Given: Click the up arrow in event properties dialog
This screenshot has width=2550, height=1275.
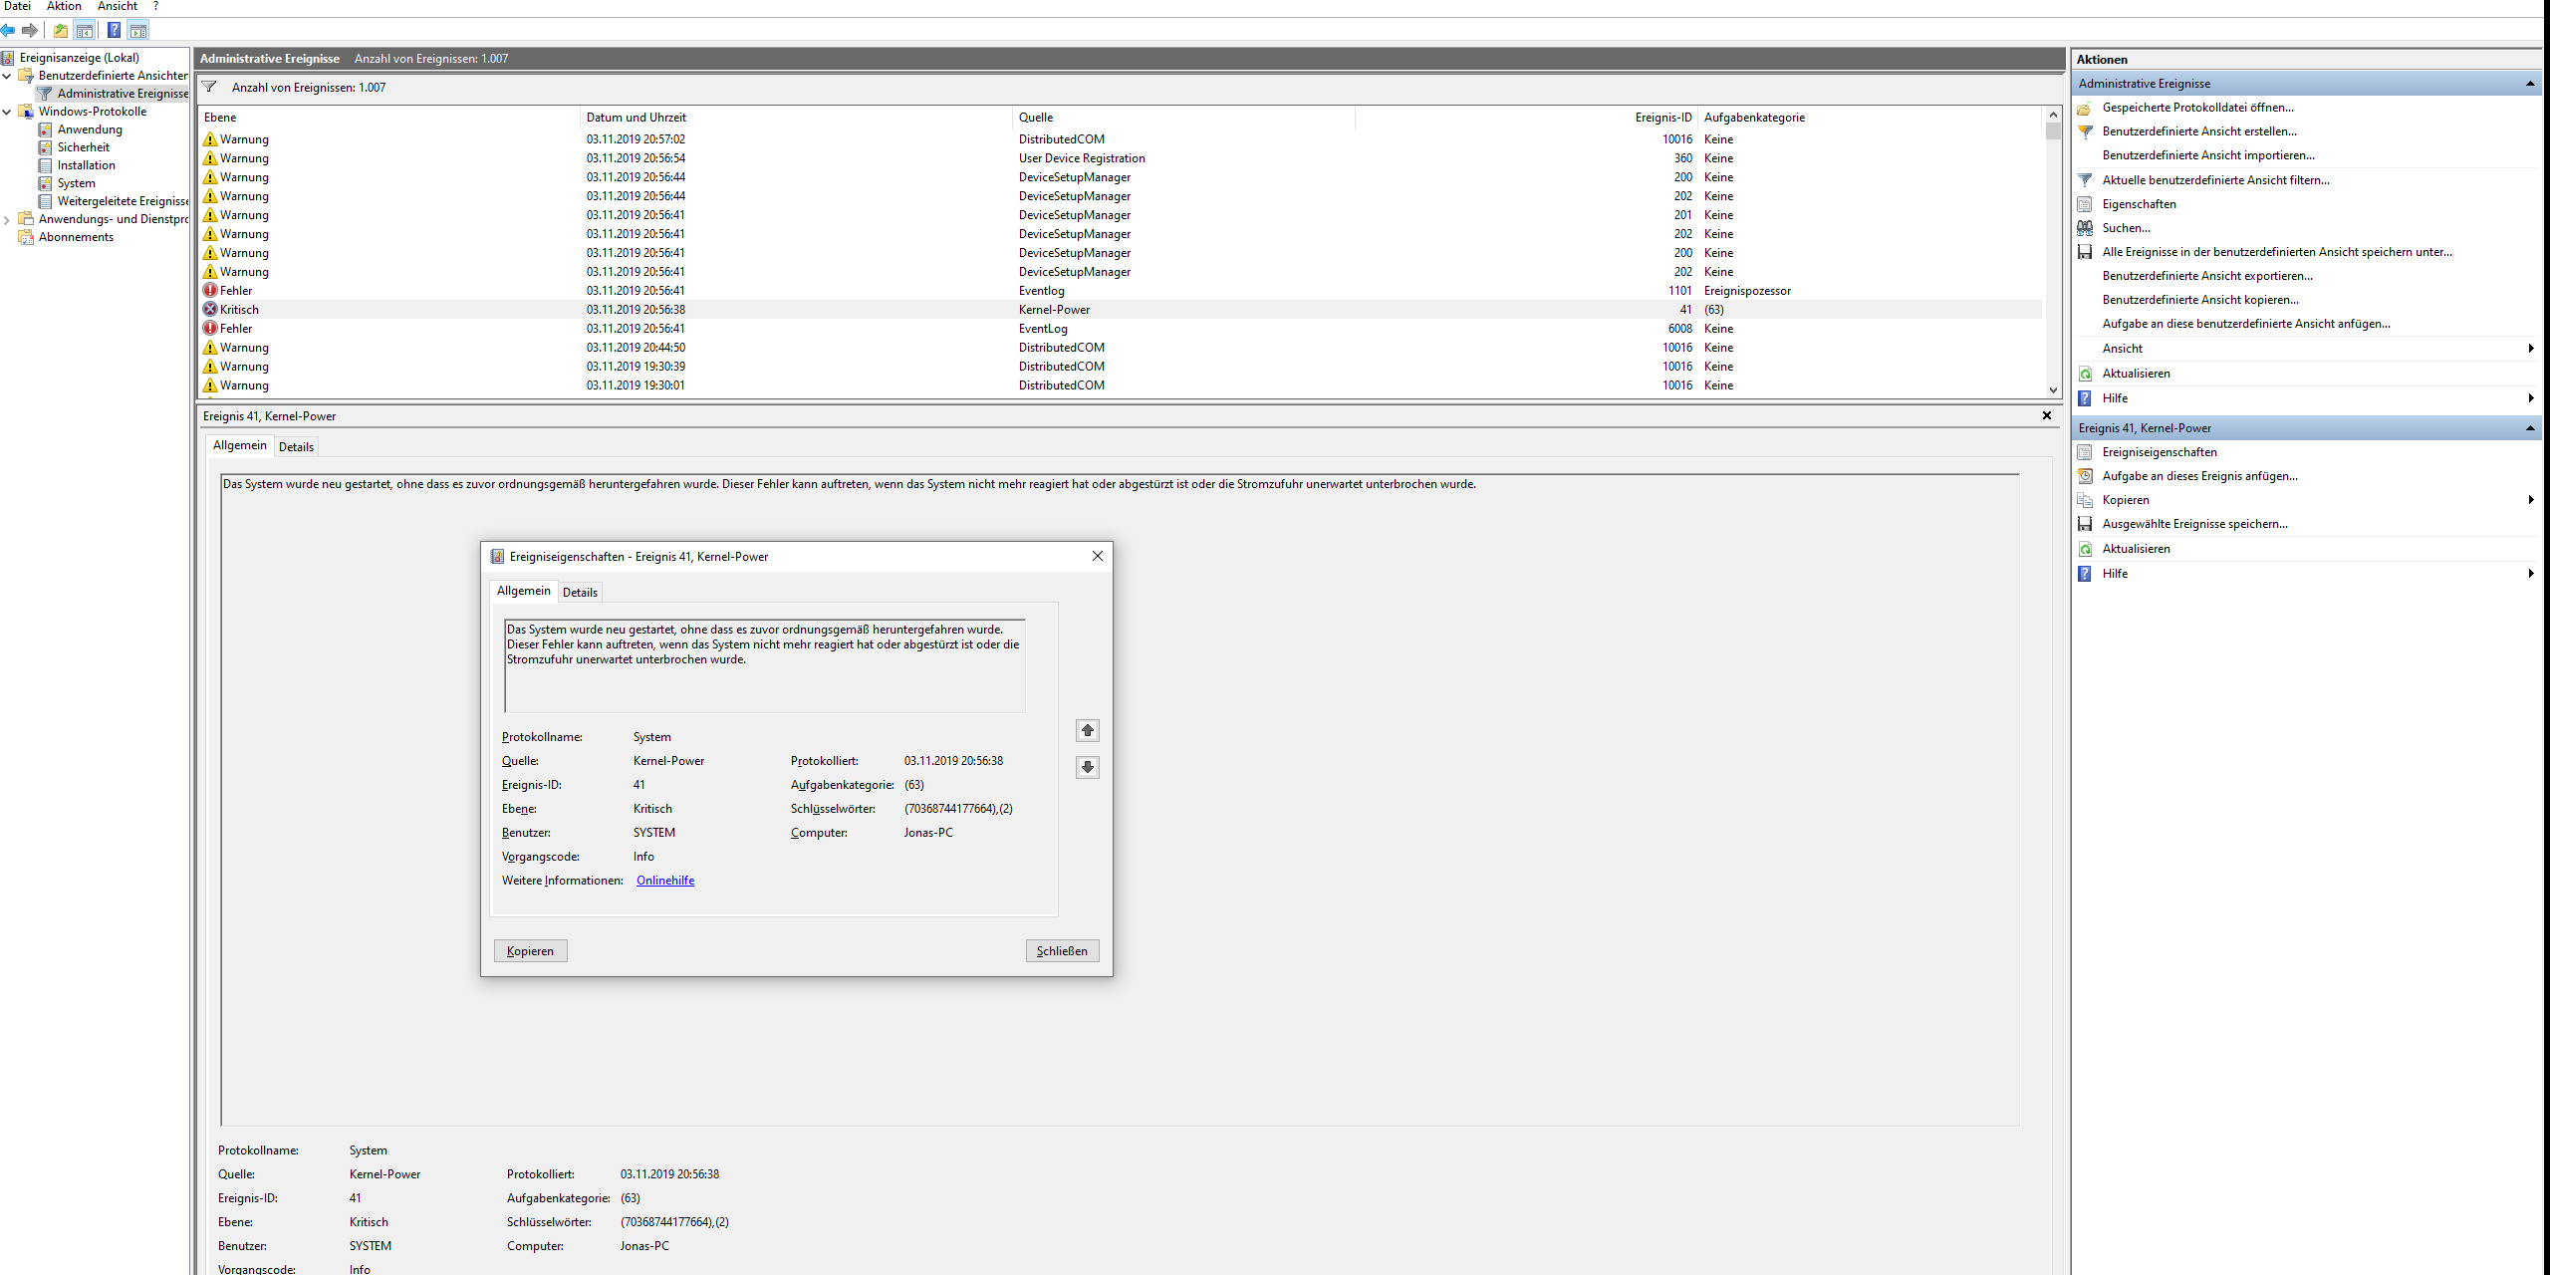Looking at the screenshot, I should tap(1088, 731).
